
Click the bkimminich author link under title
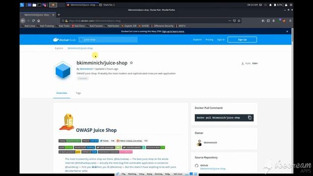click(86, 69)
